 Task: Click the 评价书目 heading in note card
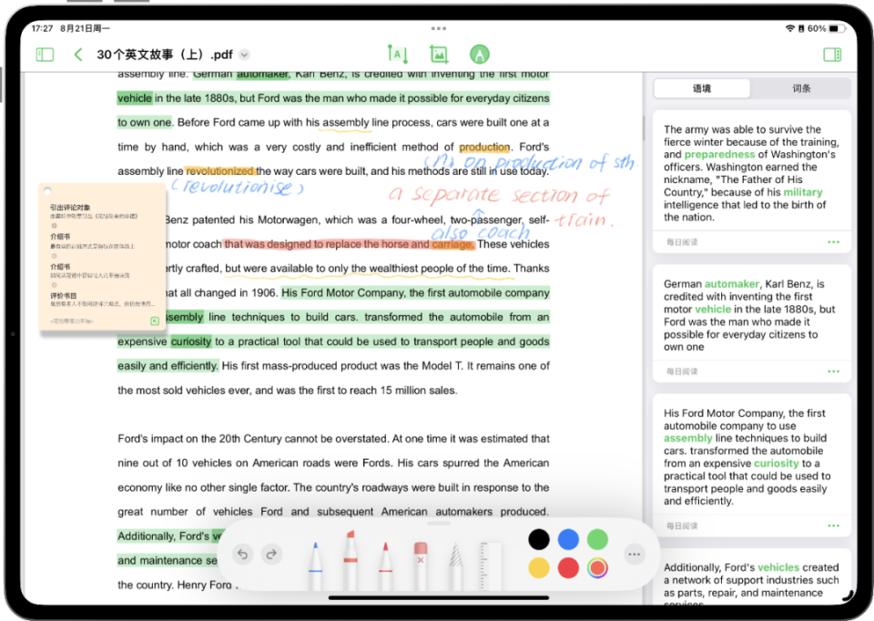(x=64, y=295)
